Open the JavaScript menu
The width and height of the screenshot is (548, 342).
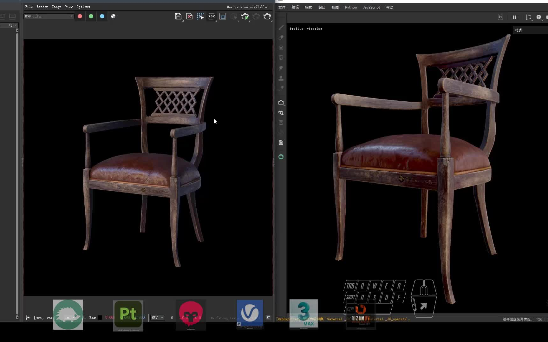(371, 7)
